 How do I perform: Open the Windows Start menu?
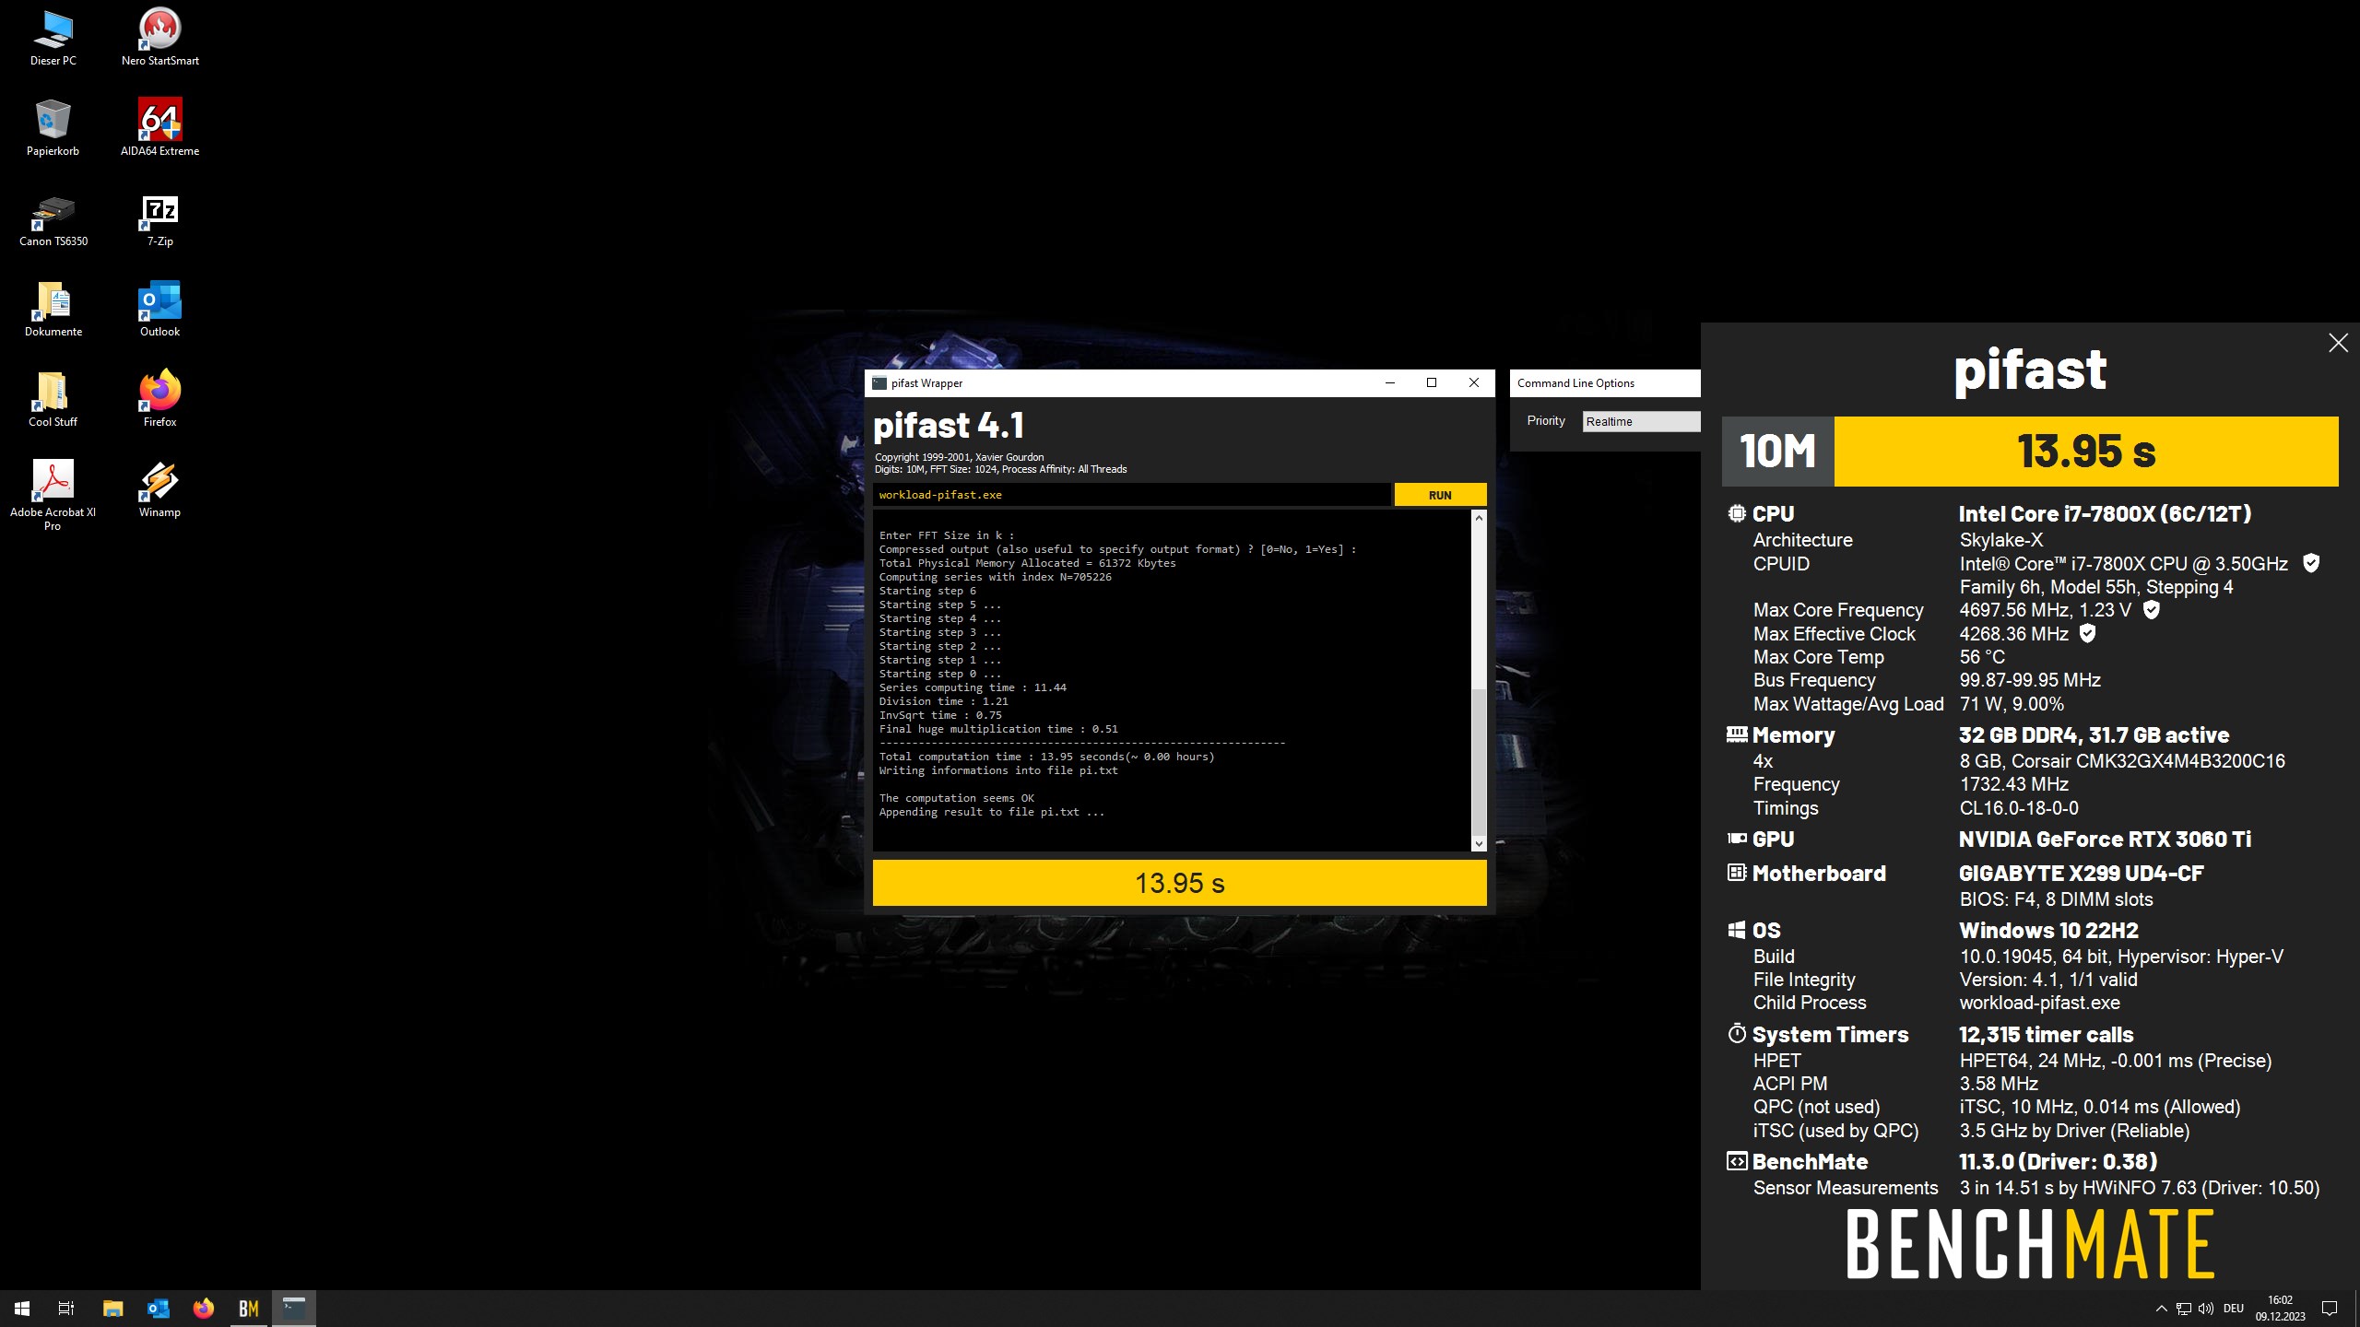coord(22,1308)
